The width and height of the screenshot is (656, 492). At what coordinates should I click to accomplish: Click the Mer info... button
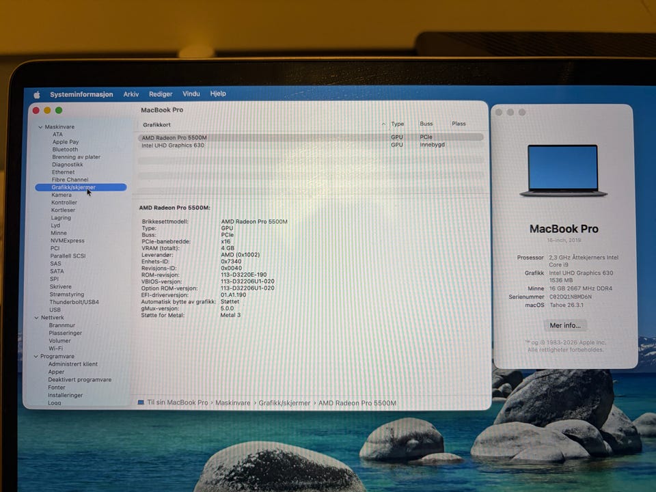[565, 325]
